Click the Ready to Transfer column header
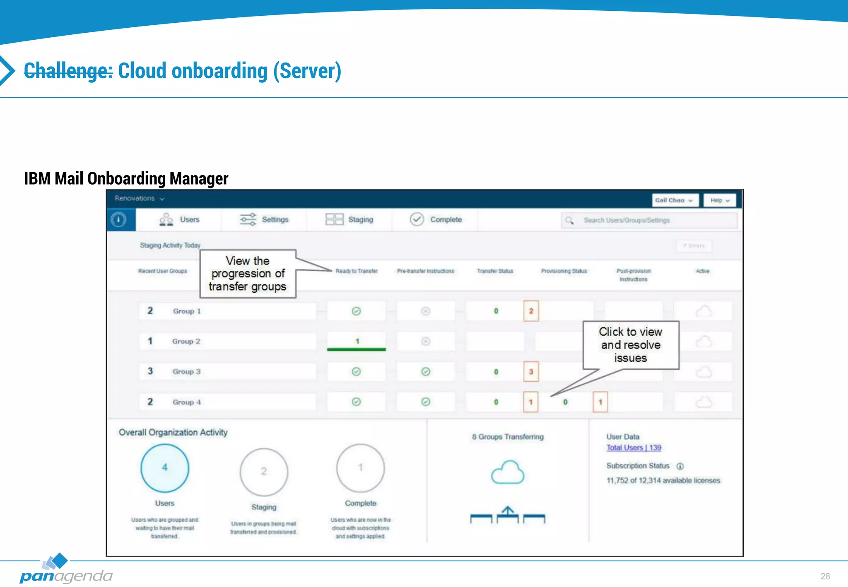The image size is (848, 587). coord(357,271)
